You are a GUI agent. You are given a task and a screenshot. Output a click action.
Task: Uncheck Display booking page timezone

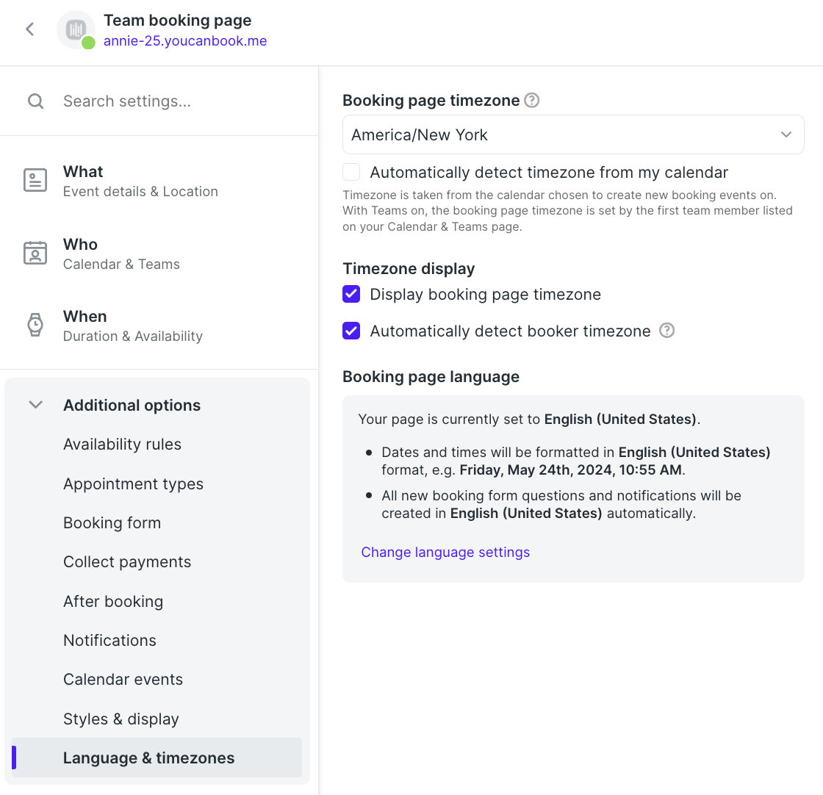(351, 294)
